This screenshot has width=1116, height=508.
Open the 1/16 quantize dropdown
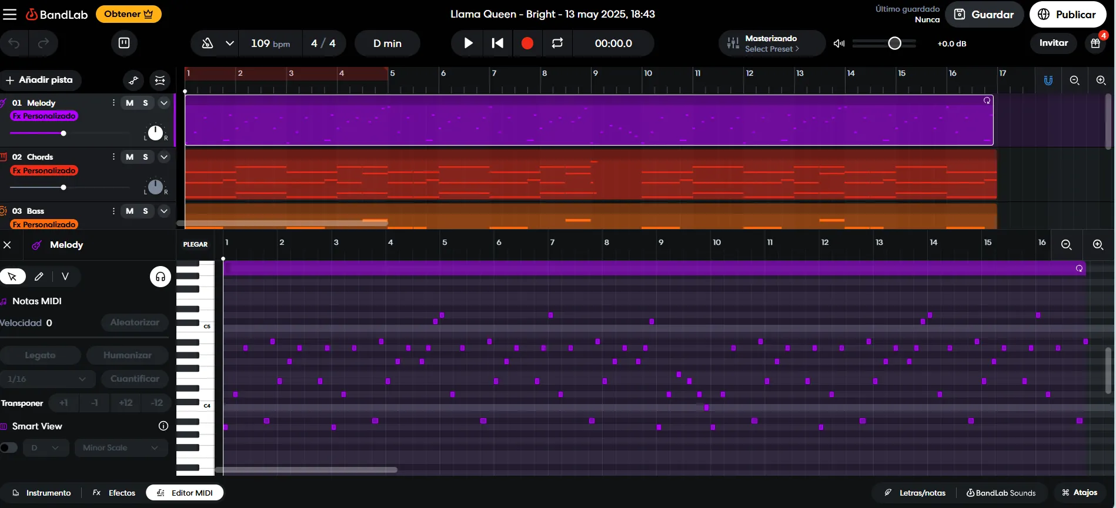pyautogui.click(x=47, y=379)
